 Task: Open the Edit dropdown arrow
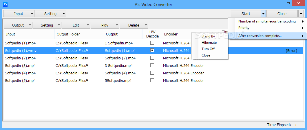click(88, 25)
